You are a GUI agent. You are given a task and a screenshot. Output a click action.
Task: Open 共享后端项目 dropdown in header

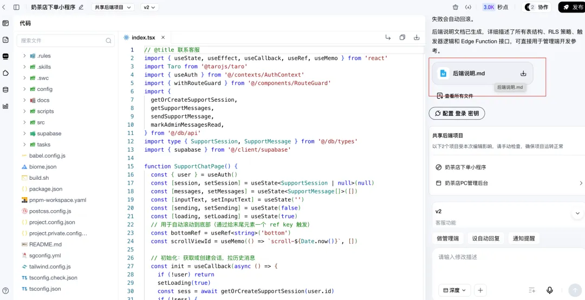[x=113, y=7]
